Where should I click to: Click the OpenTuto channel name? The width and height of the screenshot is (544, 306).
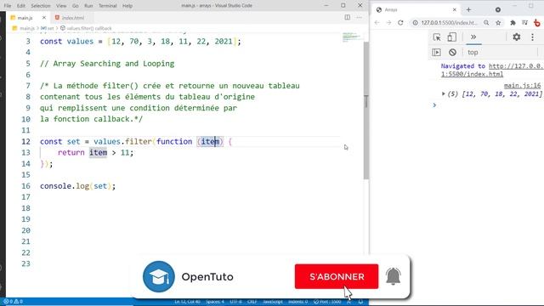pos(207,276)
